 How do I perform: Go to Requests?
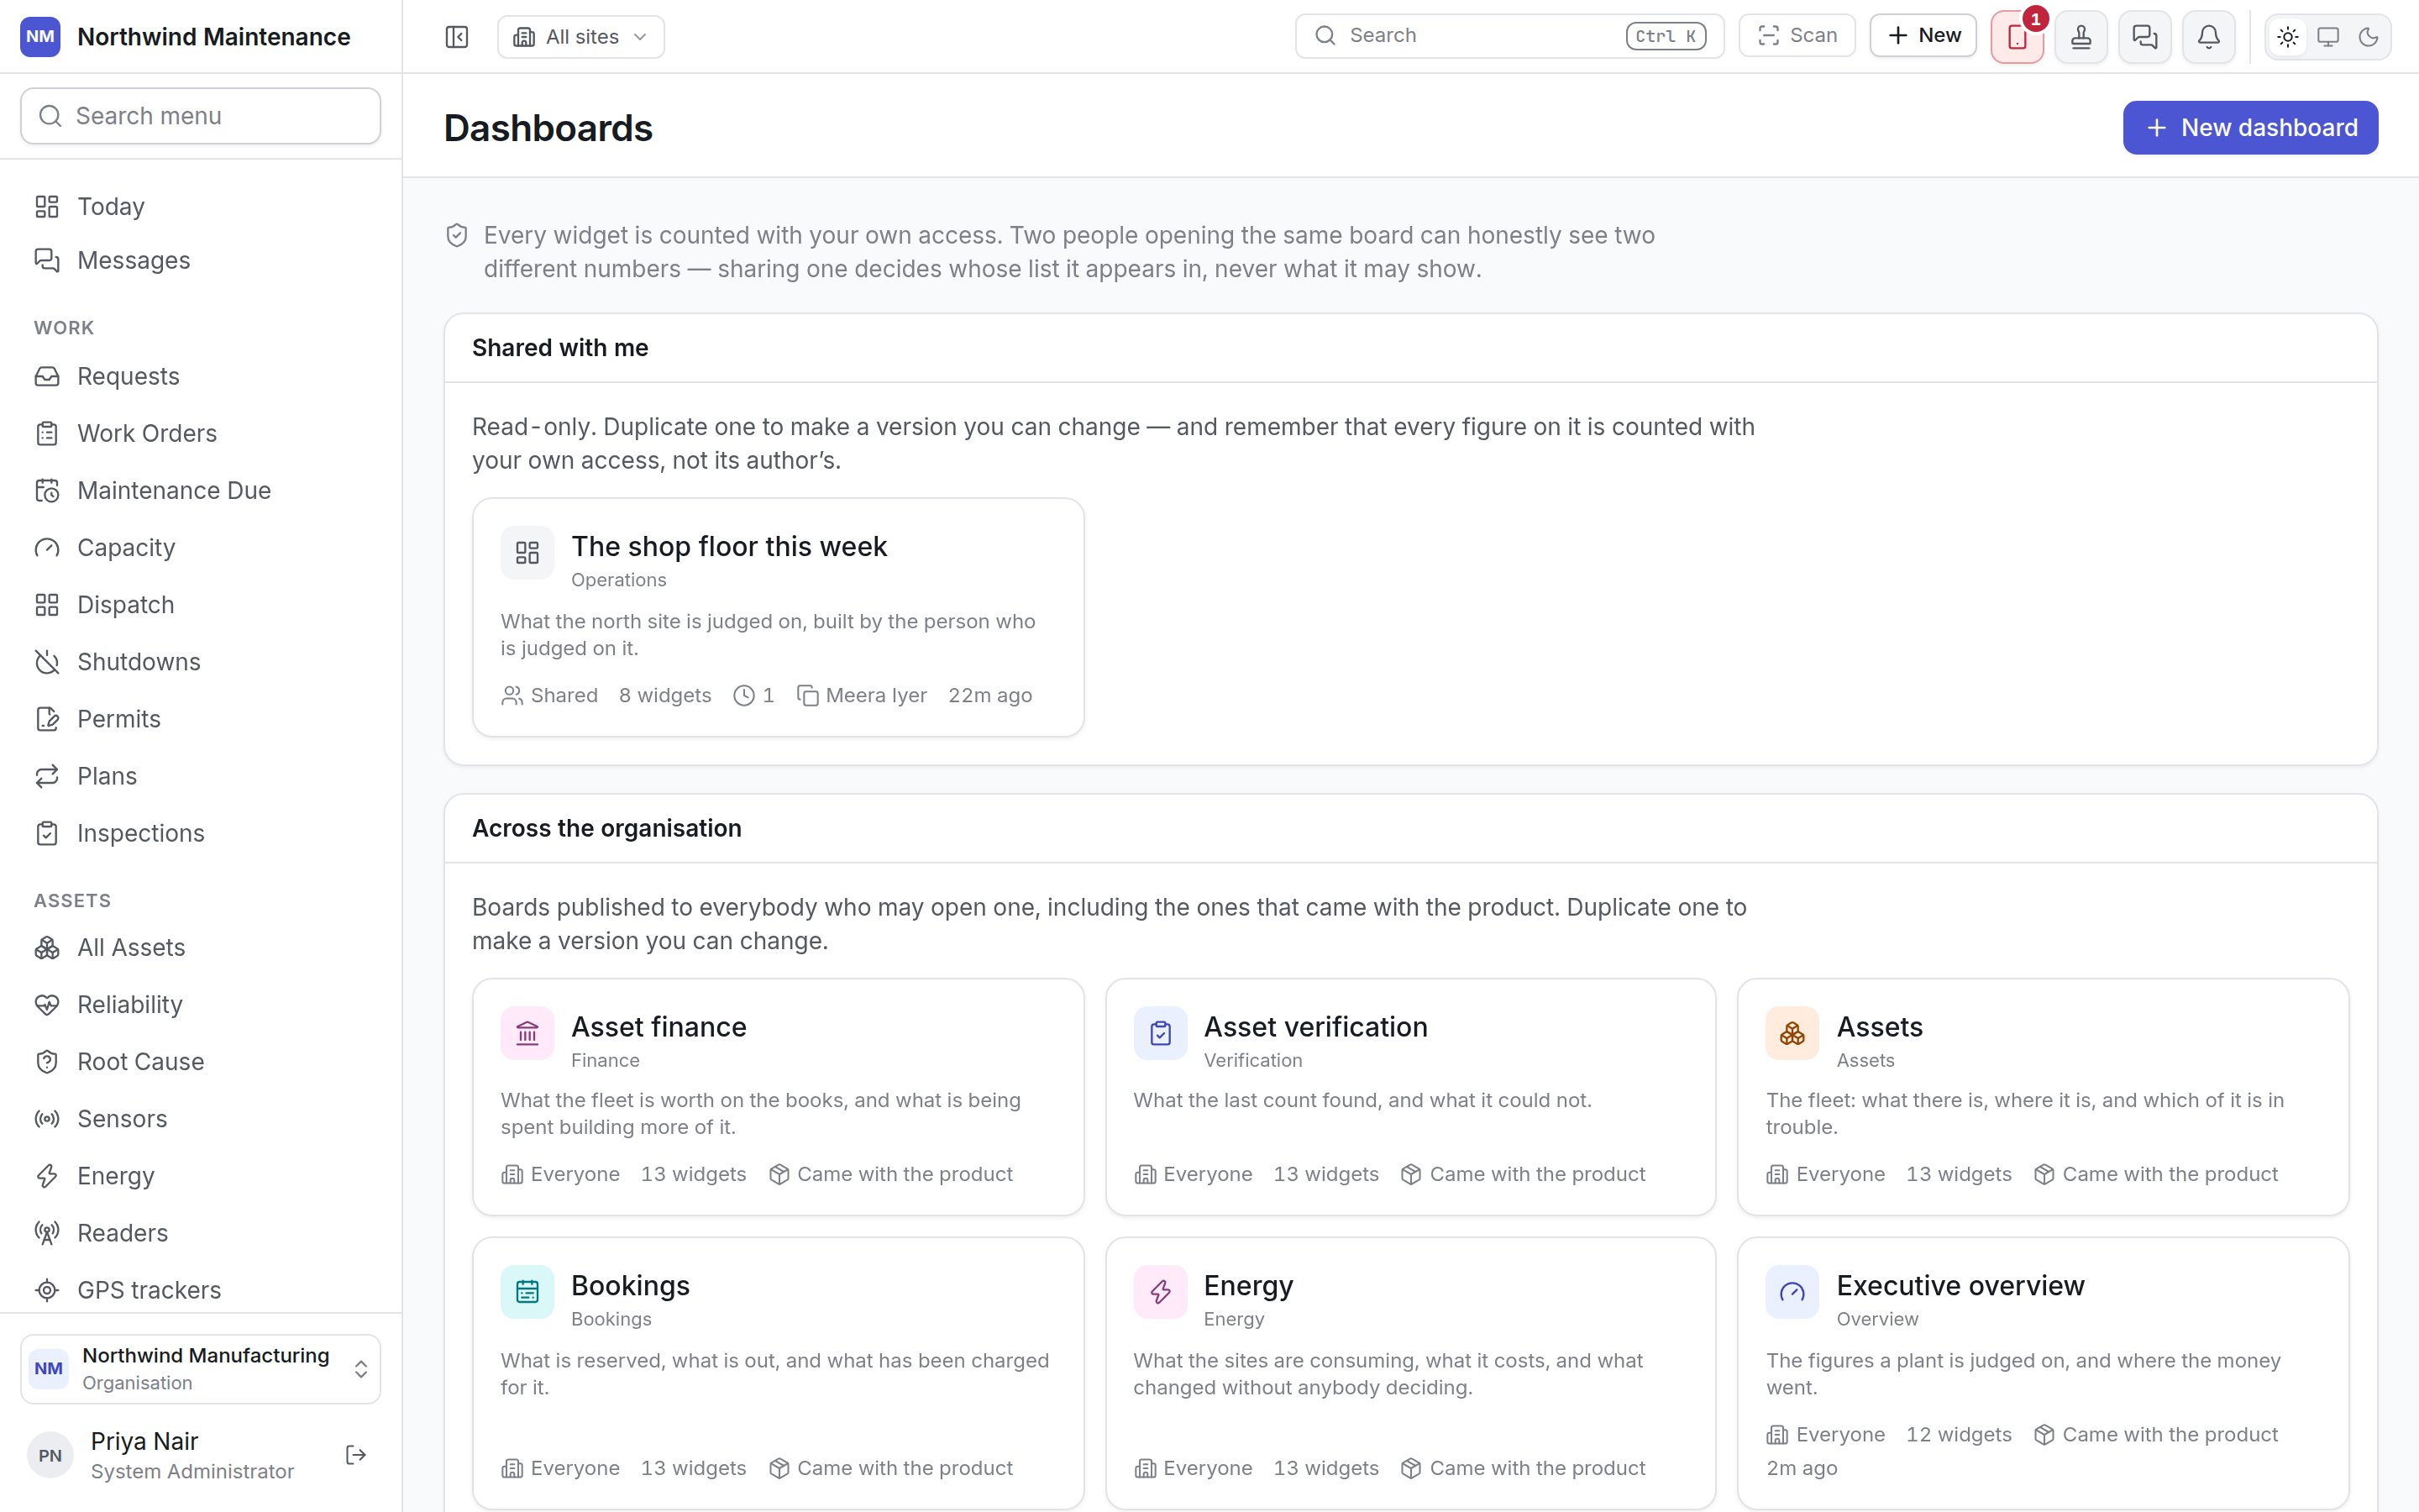pos(201,376)
